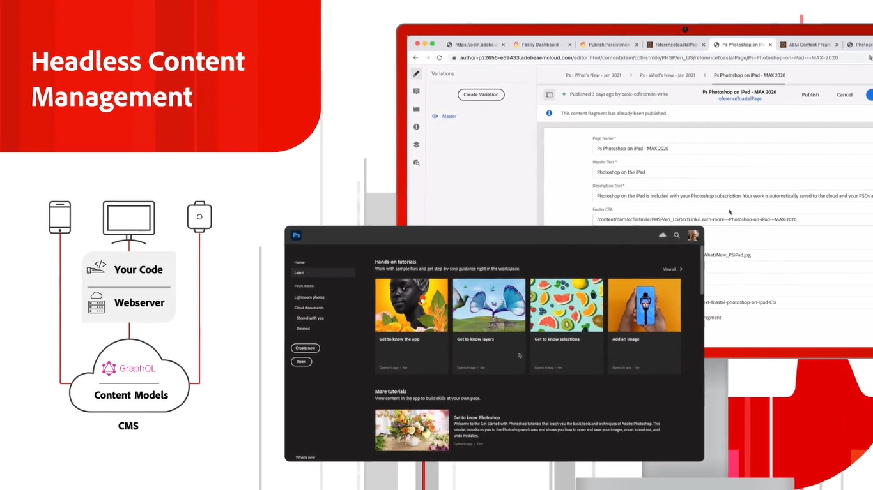Select Learn in Photoshop sidebar
Viewport: 873px width, 490px height.
323,272
